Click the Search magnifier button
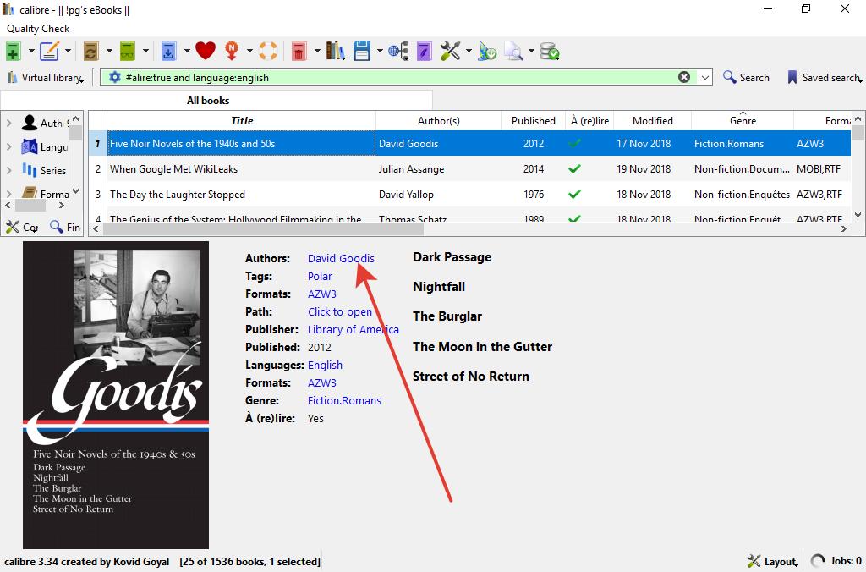The image size is (866, 572). [746, 77]
